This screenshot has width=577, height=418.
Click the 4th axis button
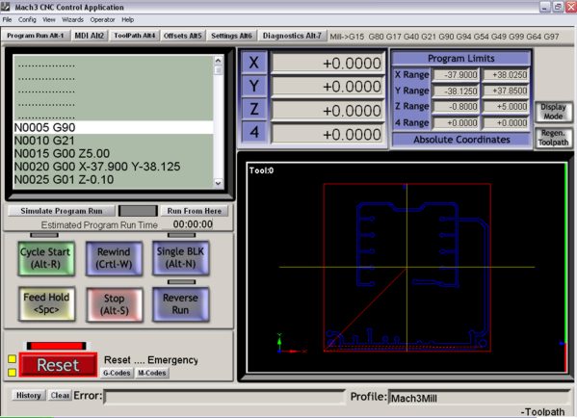coord(254,132)
